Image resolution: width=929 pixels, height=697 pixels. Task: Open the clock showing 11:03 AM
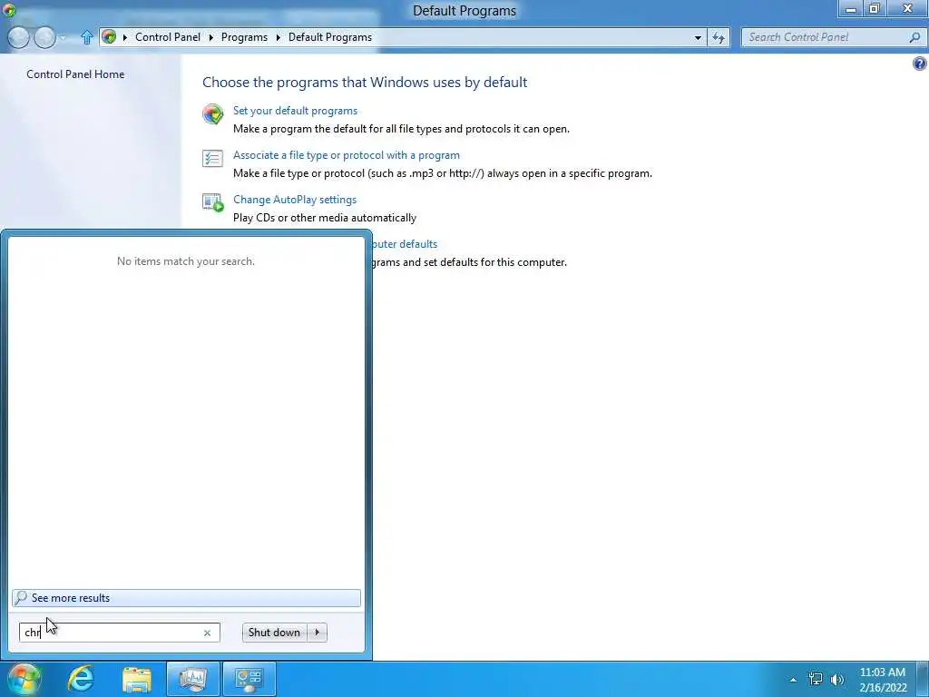[x=883, y=680]
